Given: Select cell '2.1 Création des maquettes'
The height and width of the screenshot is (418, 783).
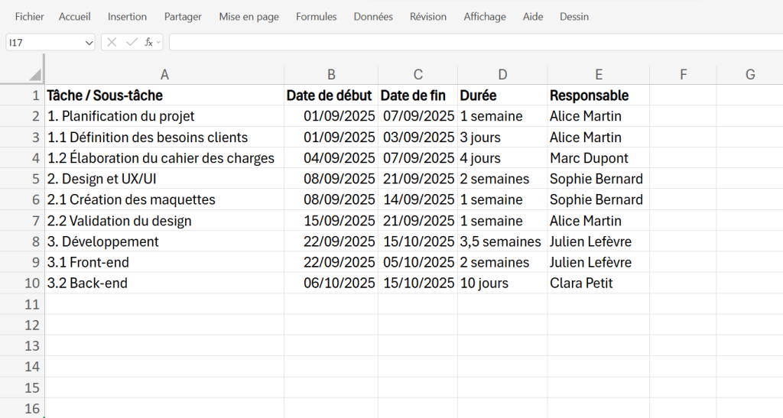Looking at the screenshot, I should (x=164, y=199).
